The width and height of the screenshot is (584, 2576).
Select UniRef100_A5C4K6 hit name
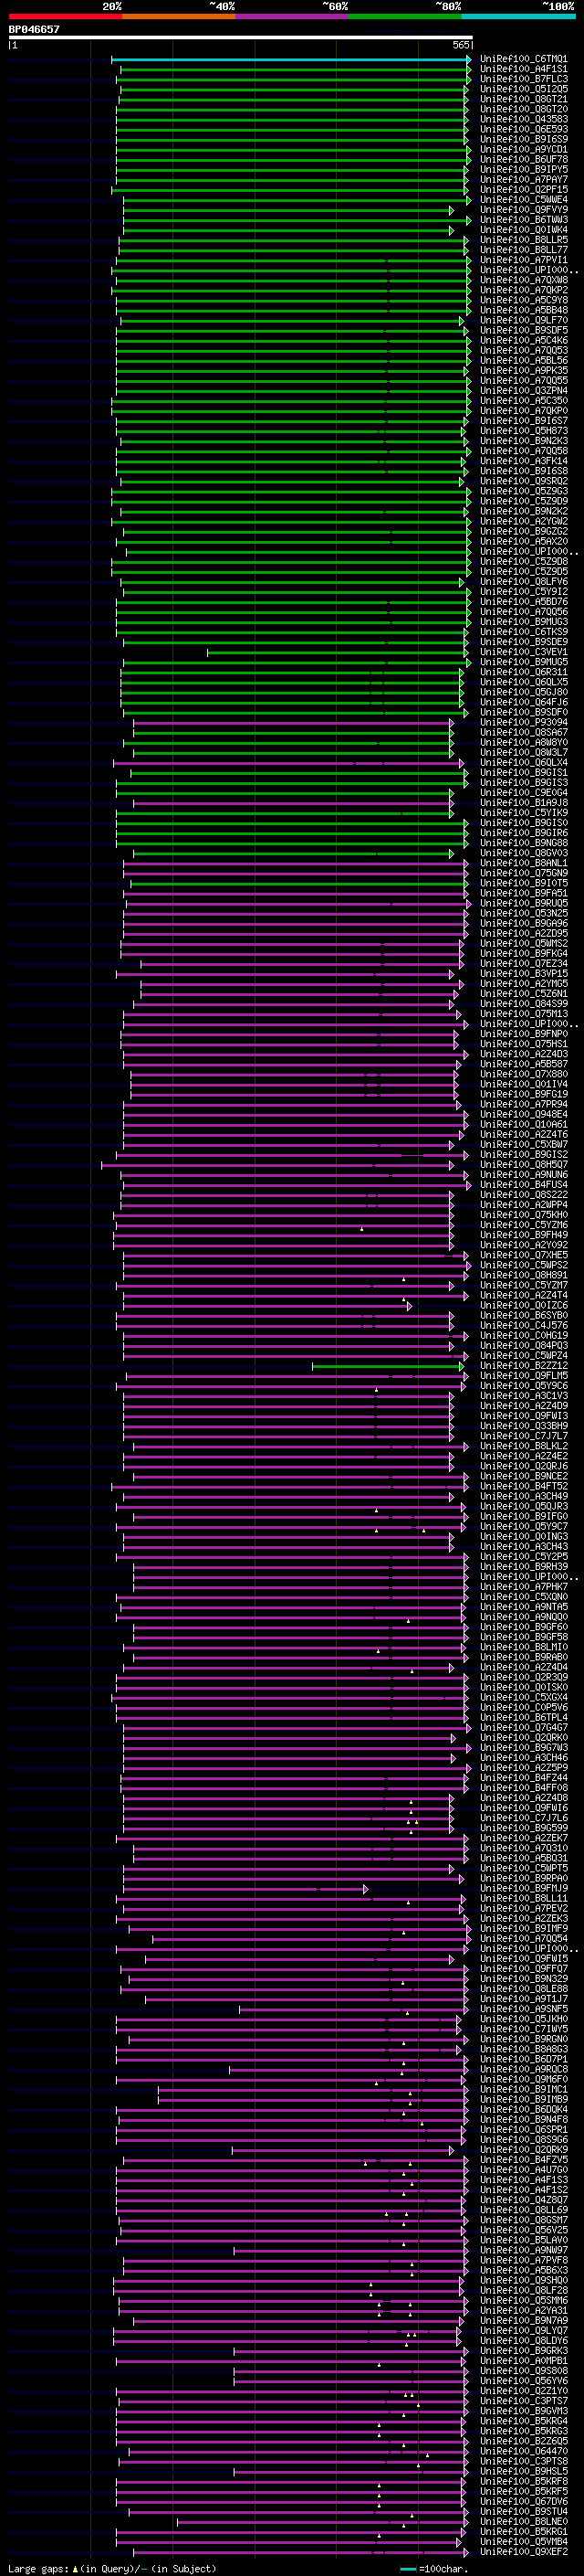[524, 341]
